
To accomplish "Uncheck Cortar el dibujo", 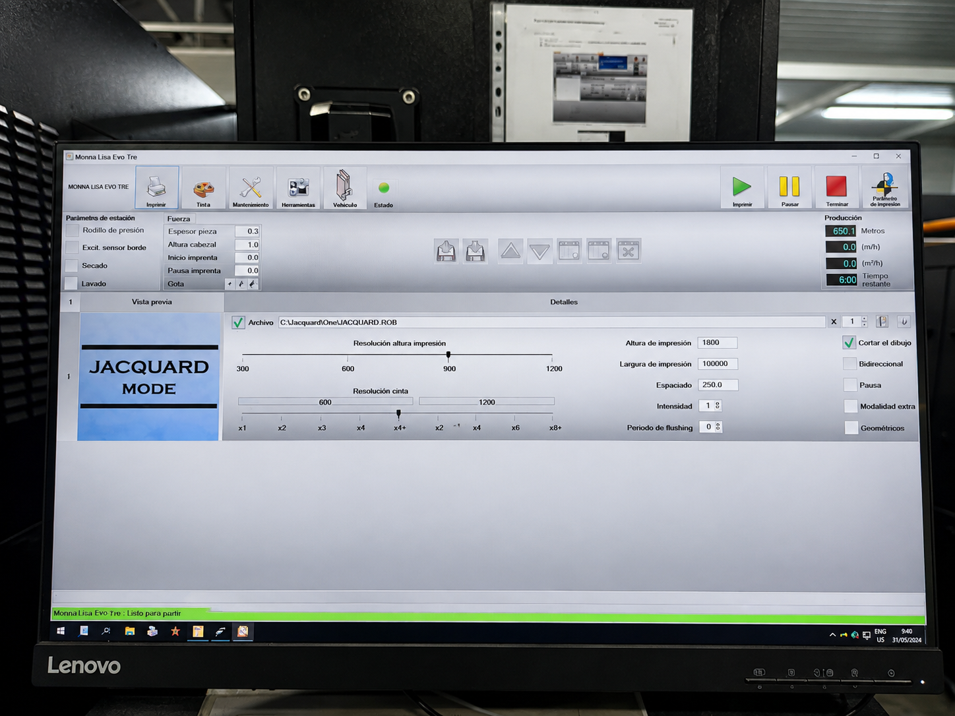I will click(849, 343).
